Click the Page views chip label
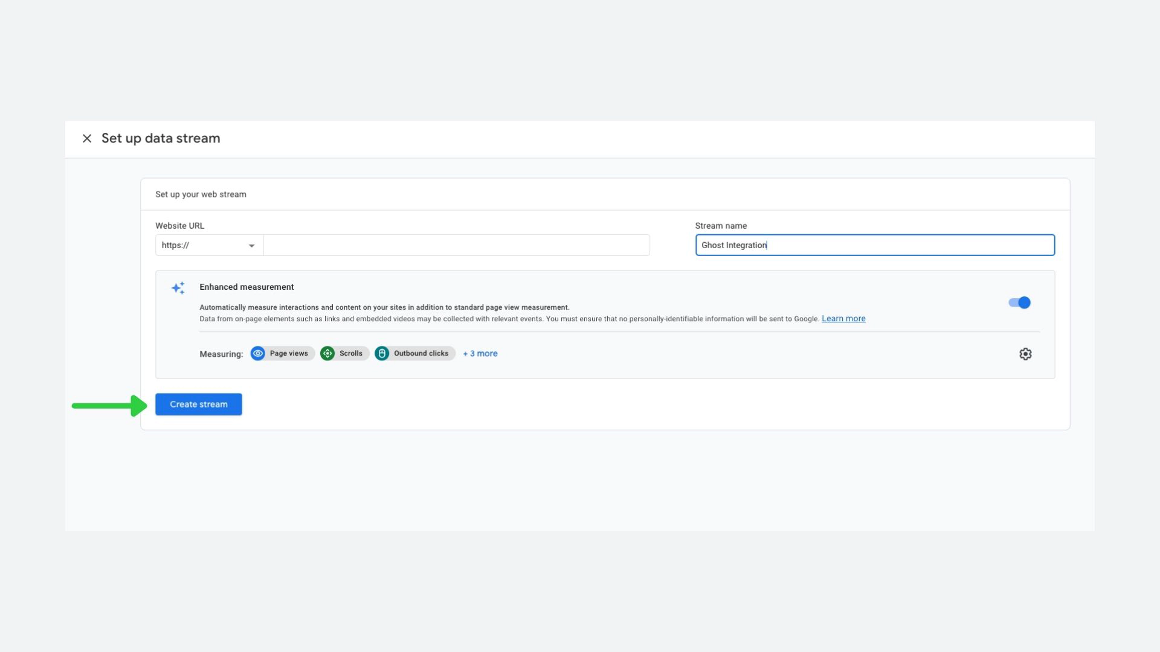1160x652 pixels. click(x=289, y=354)
